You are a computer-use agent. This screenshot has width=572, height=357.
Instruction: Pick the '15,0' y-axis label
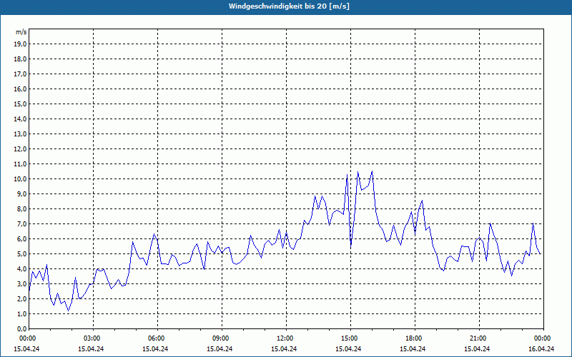pyautogui.click(x=20, y=104)
